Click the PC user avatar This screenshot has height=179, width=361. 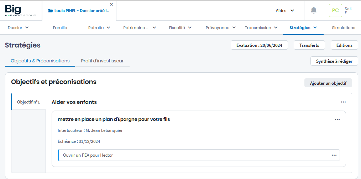coord(335,10)
